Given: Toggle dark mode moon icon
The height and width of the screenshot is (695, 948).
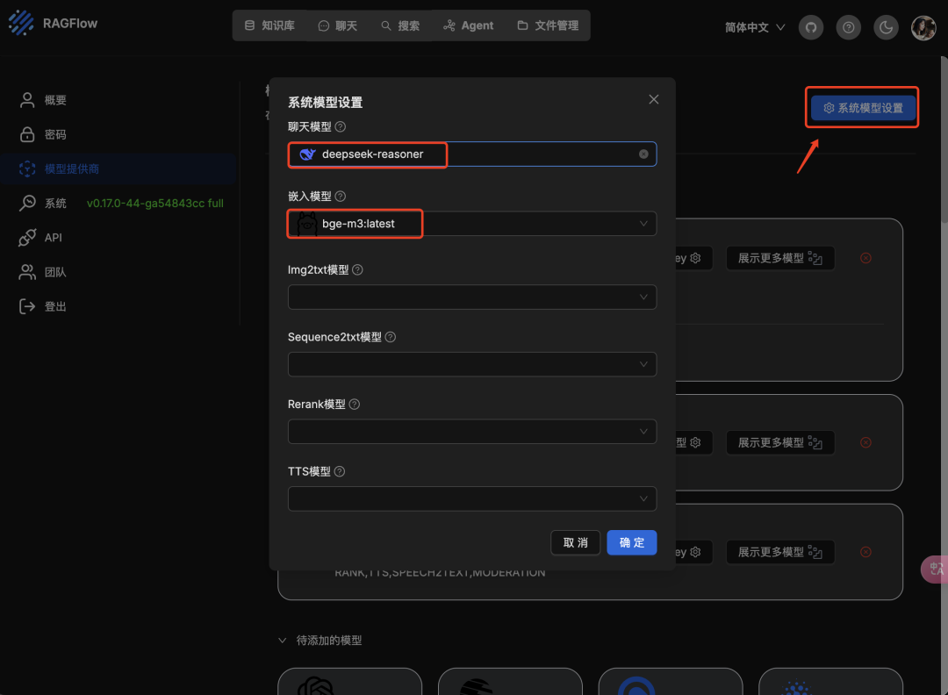Looking at the screenshot, I should (x=886, y=27).
